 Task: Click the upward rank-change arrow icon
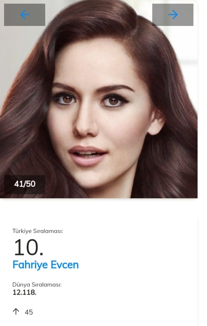(x=16, y=312)
